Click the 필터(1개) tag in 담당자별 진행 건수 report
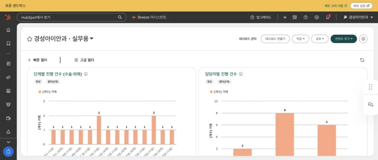Viewport: 378px width, 160px height. click(x=224, y=81)
